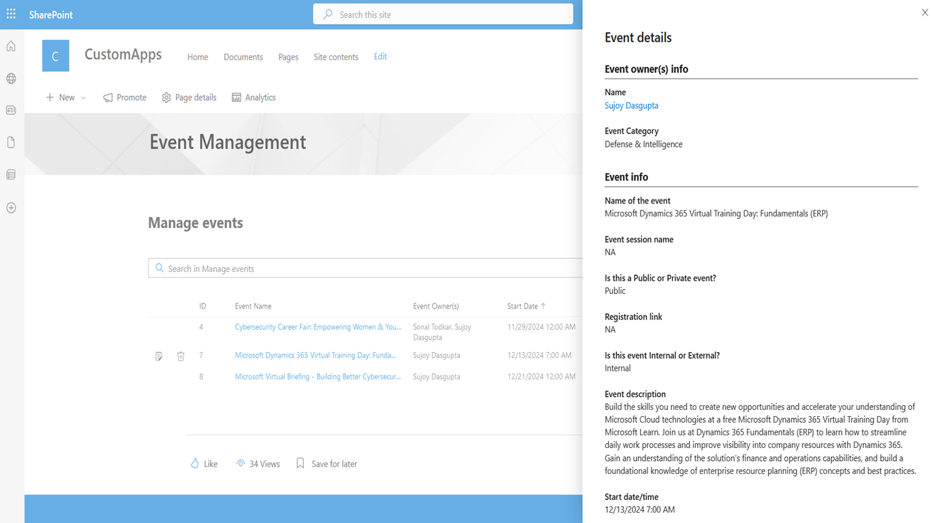Sort by the Start Date column header

click(x=522, y=306)
